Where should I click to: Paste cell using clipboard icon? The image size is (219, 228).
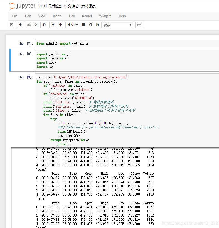click(44, 25)
